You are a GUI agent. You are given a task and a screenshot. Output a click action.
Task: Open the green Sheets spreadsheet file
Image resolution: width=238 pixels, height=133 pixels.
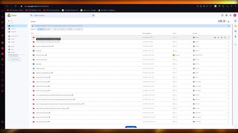40,55
